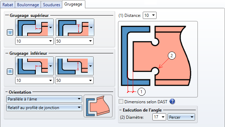The image size is (225, 127).
Task: Click the (2) Diamètre label
Action: (x=132, y=117)
